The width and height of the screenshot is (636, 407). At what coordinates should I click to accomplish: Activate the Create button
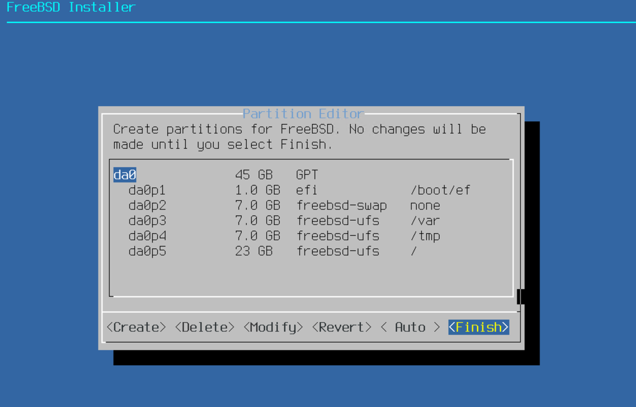coord(136,327)
